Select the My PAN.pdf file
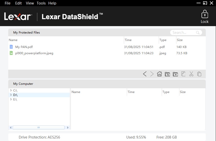The width and height of the screenshot is (216, 141). pos(24,47)
